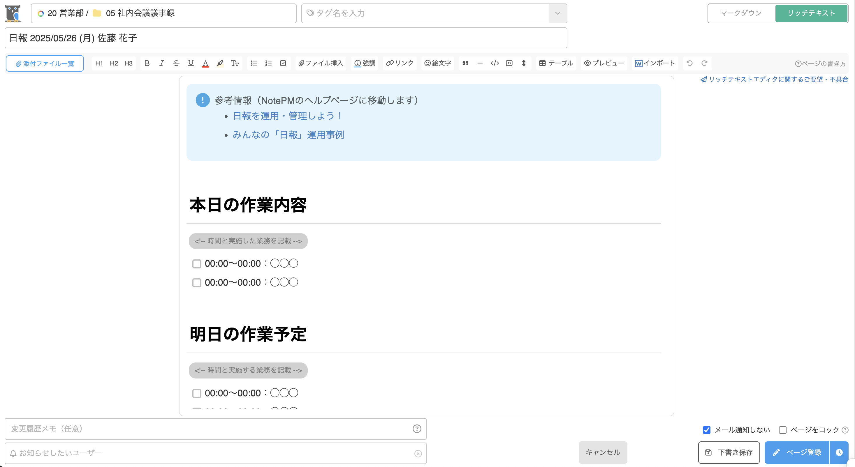Redo the last edit
Screen dimensions: 855x467
(x=704, y=63)
